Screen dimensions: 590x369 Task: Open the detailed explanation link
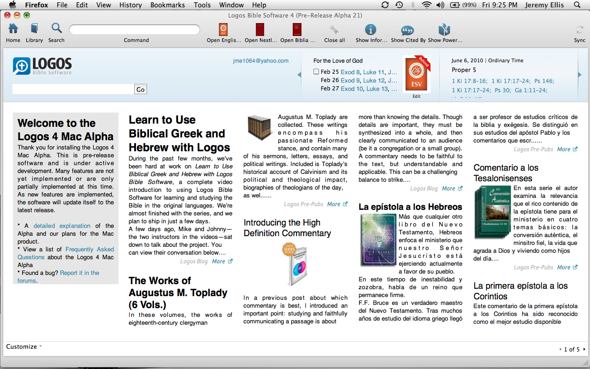[62, 226]
